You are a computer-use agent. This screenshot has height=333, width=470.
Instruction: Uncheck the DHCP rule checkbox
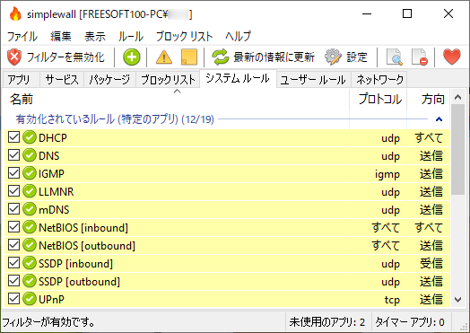point(13,137)
